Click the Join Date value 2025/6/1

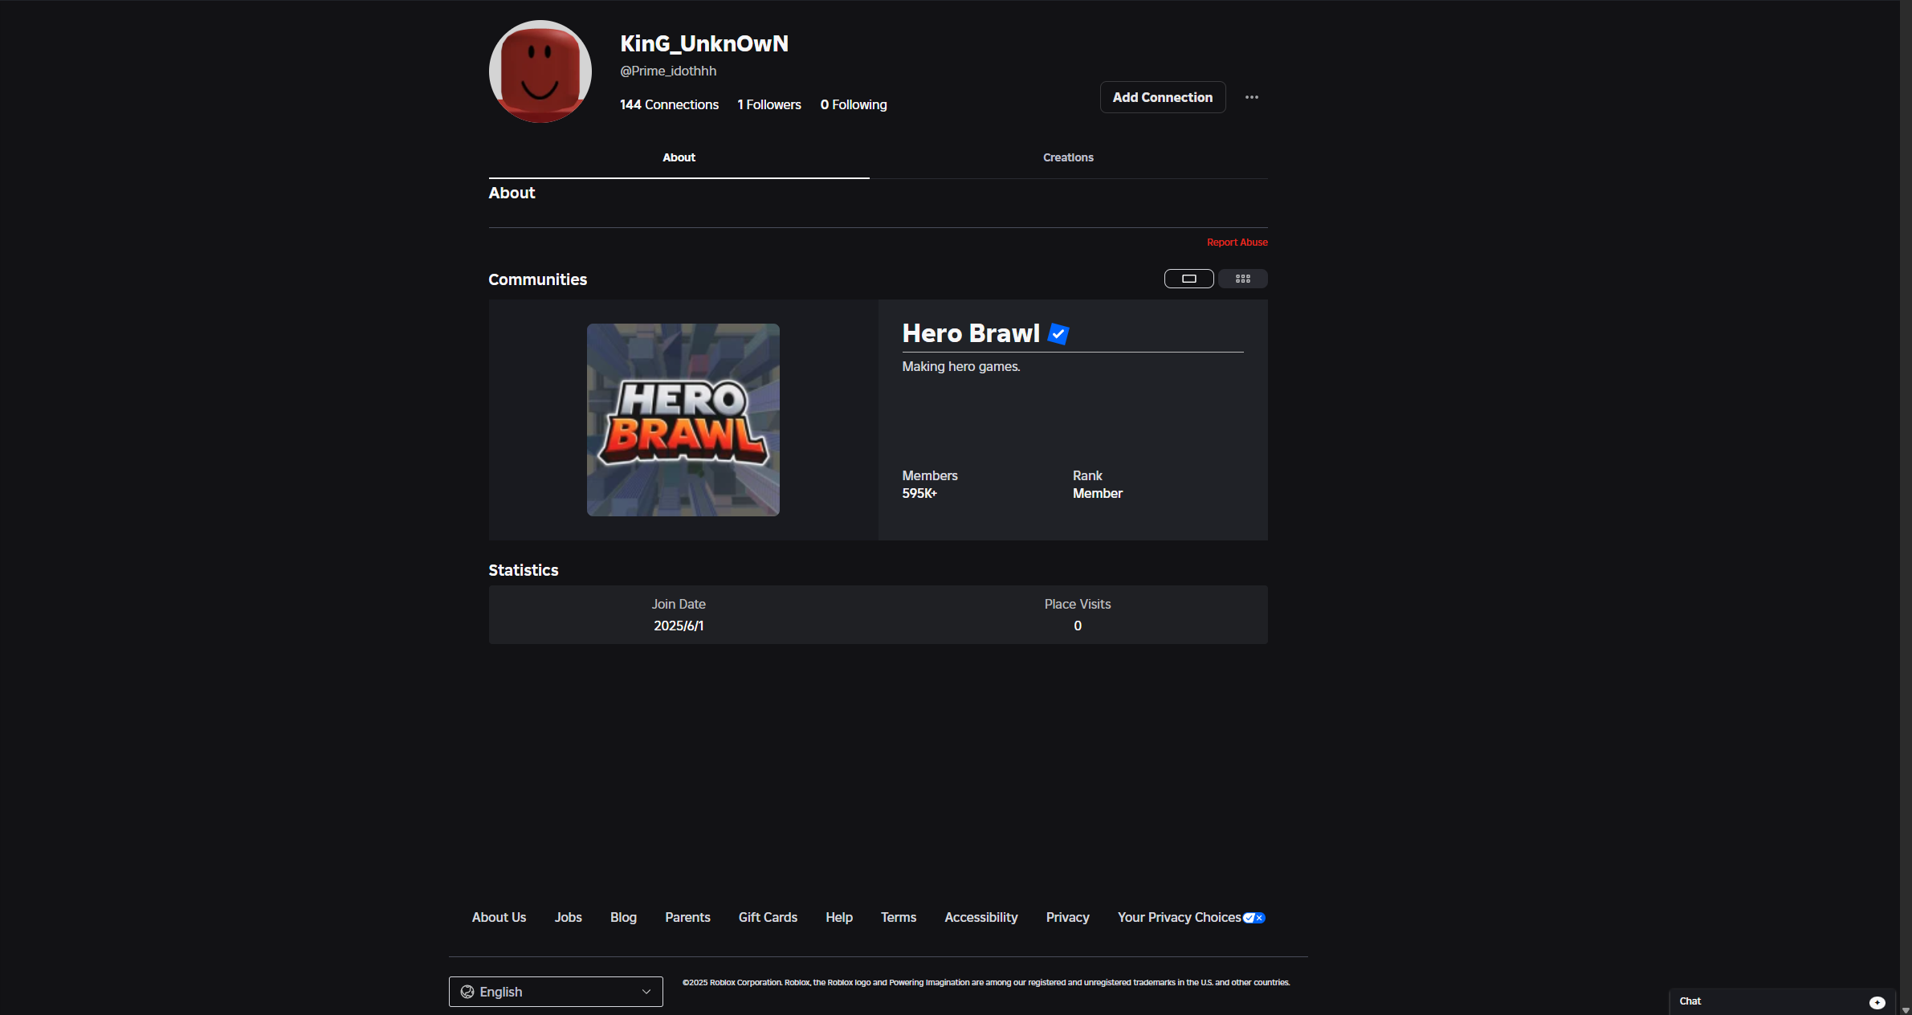(678, 626)
